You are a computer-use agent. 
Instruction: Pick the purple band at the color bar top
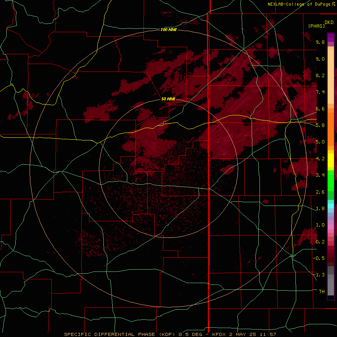point(331,37)
